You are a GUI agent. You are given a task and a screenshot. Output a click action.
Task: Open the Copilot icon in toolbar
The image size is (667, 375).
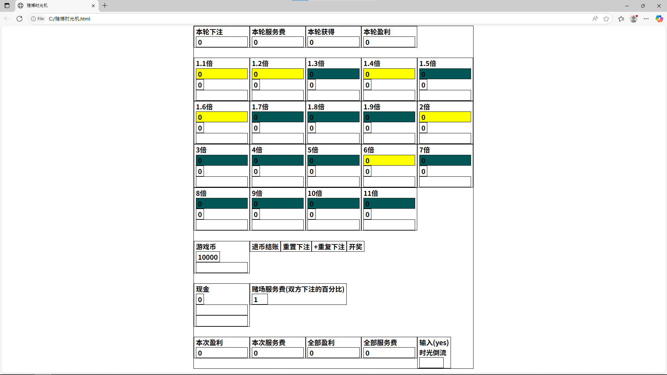tap(659, 19)
